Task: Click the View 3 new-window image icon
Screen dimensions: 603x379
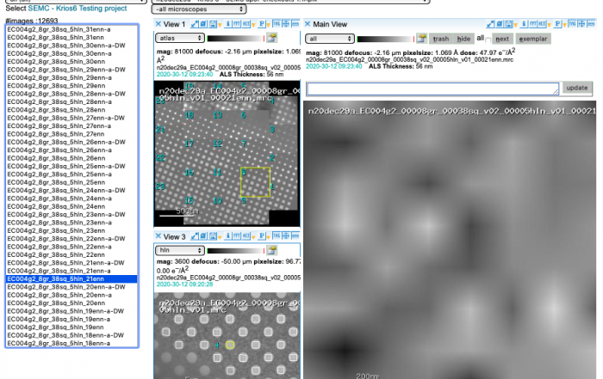Action: point(203,236)
